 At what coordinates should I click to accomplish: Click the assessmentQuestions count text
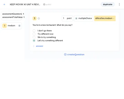(x=13, y=14)
